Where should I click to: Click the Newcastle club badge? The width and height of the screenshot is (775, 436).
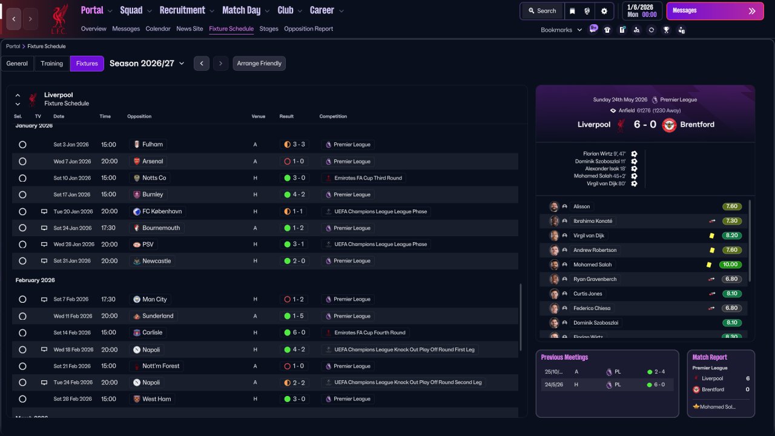(x=137, y=261)
